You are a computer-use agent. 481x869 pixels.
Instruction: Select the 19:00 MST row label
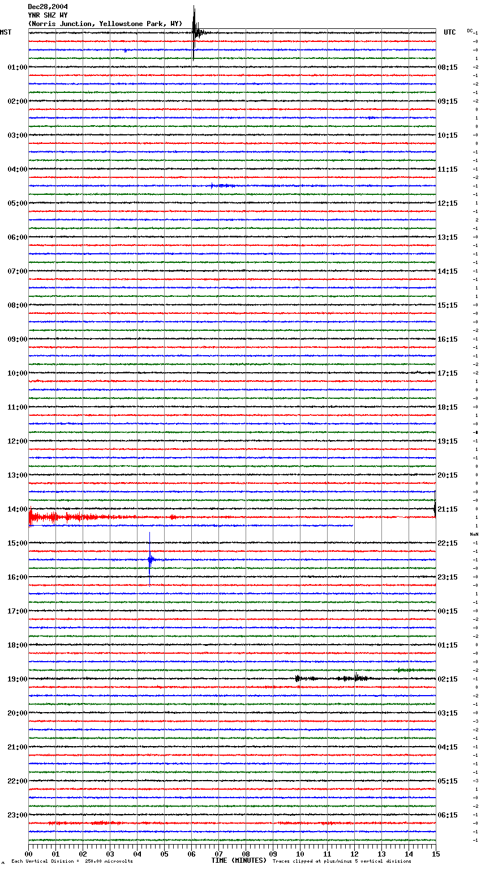click(17, 679)
